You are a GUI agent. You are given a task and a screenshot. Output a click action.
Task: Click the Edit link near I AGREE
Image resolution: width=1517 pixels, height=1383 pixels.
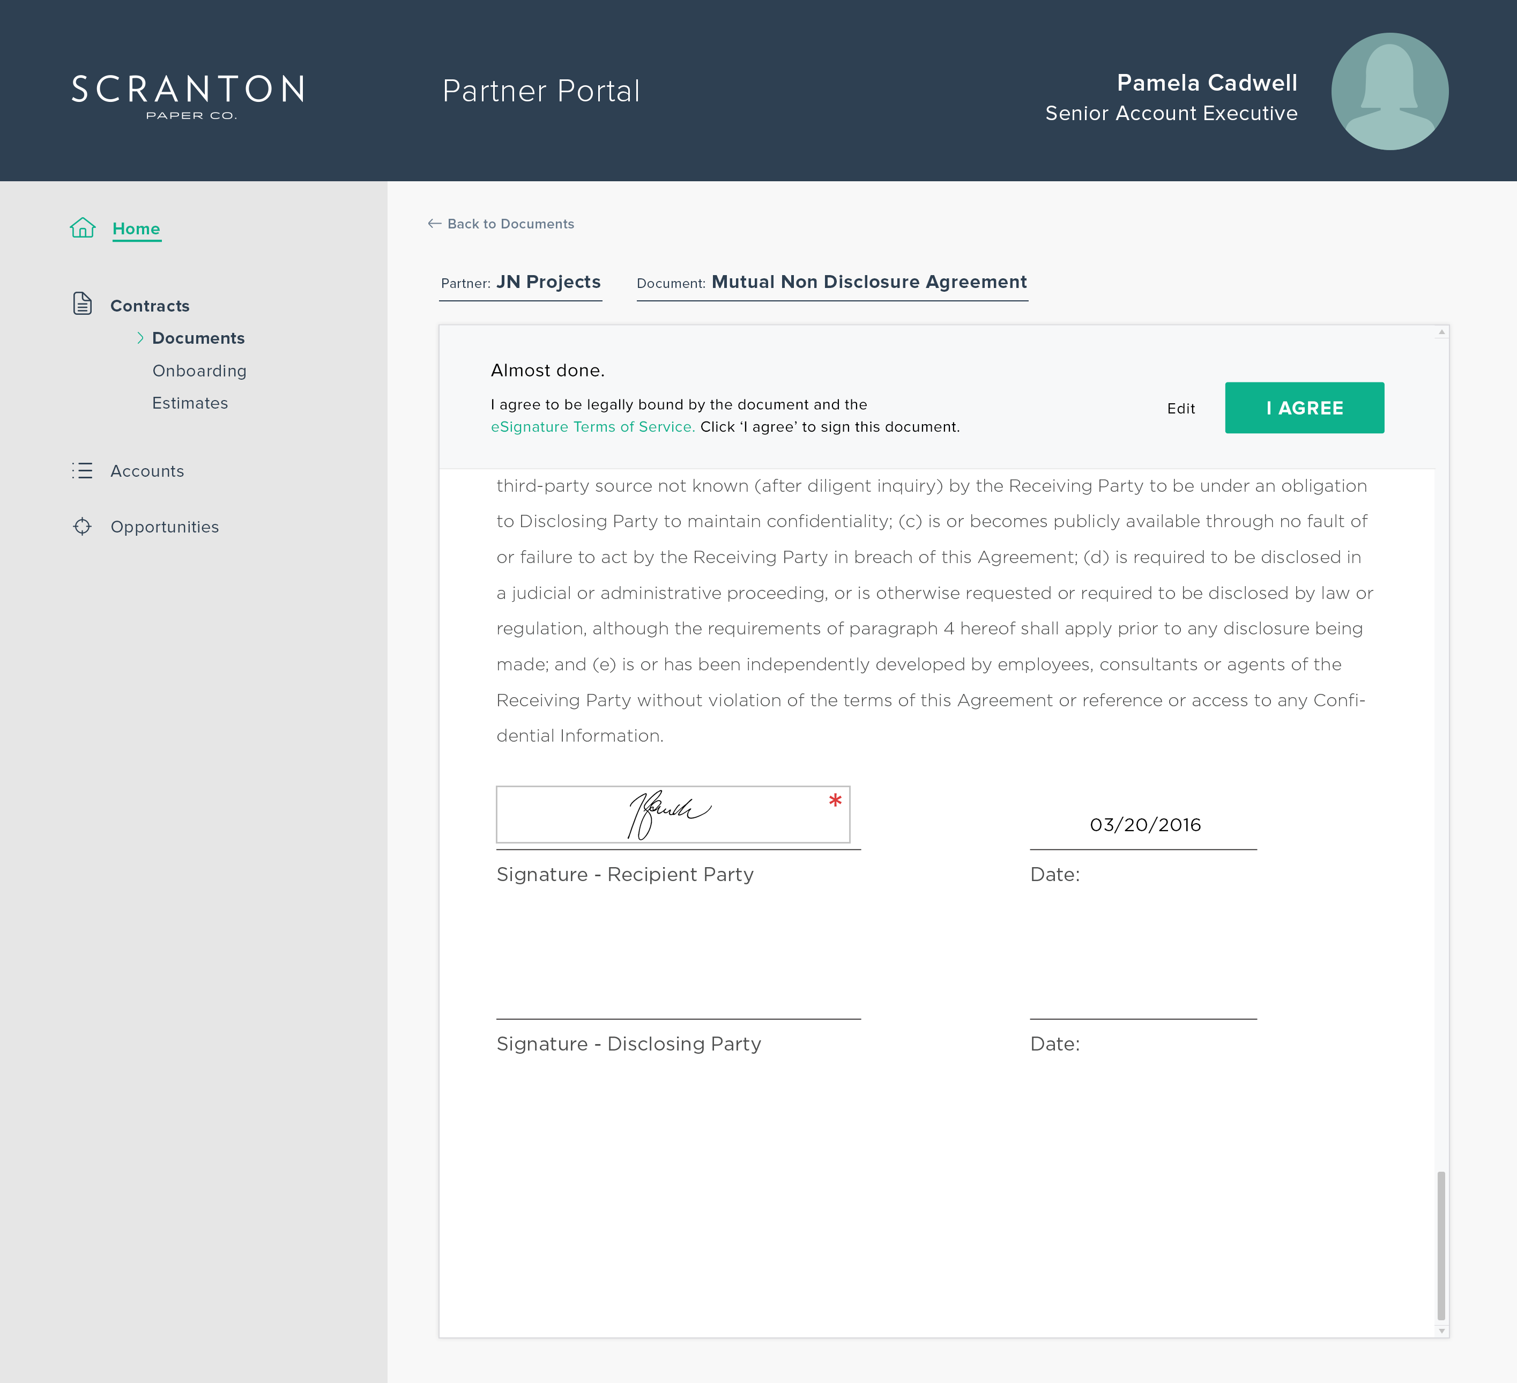coord(1181,408)
